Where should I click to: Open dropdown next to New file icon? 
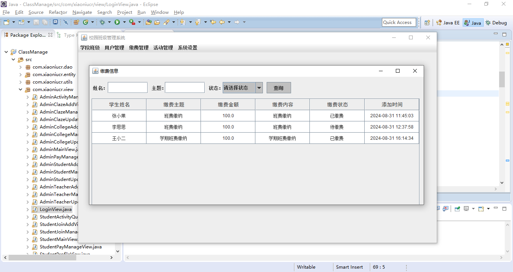pyautogui.click(x=14, y=22)
